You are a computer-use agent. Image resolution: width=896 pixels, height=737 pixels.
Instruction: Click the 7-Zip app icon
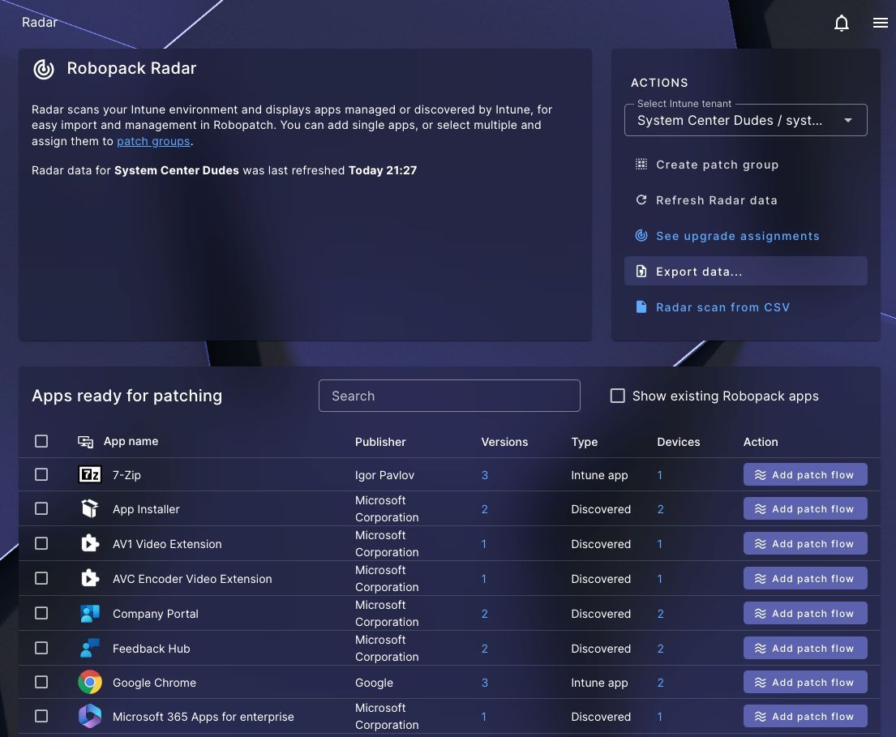pyautogui.click(x=90, y=474)
